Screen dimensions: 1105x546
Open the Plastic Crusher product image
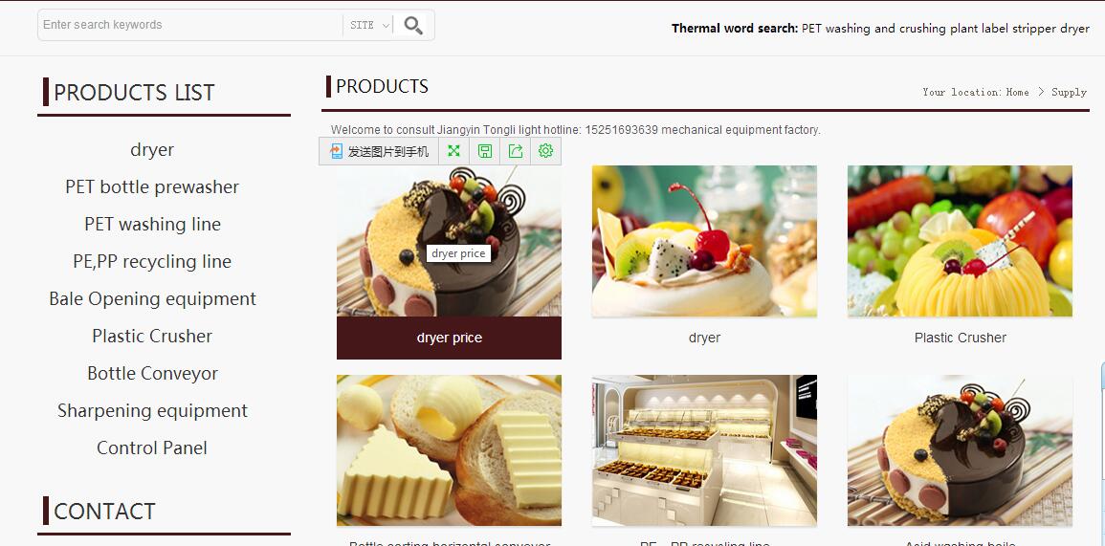[960, 241]
